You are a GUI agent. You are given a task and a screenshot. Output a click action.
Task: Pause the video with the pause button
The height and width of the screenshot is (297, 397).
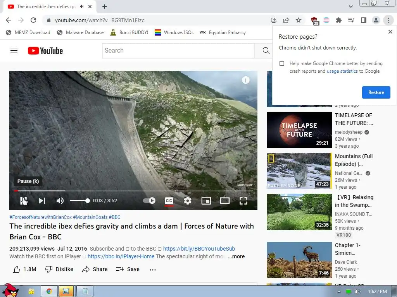[x=24, y=201]
